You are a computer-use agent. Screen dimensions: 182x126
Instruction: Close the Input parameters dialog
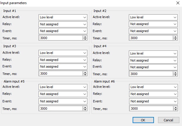tap(178, 3)
